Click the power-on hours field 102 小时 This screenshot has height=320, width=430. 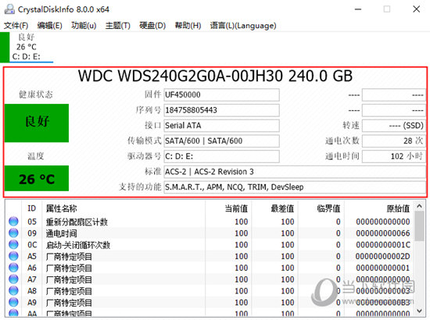(x=394, y=156)
